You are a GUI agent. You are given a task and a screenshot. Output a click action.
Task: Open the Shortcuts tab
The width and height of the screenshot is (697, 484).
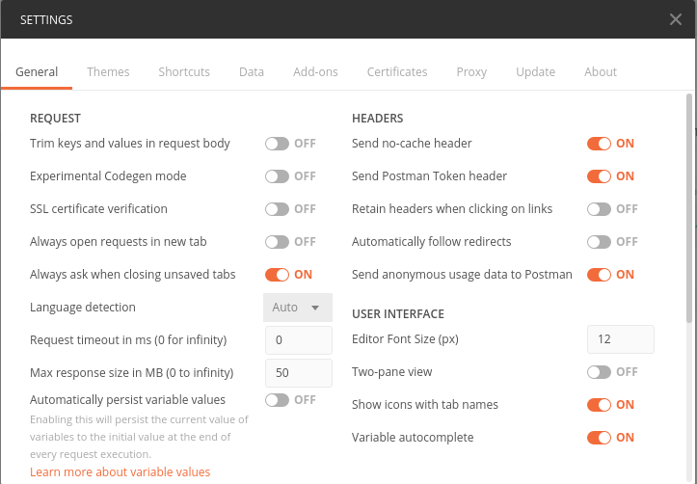(184, 71)
